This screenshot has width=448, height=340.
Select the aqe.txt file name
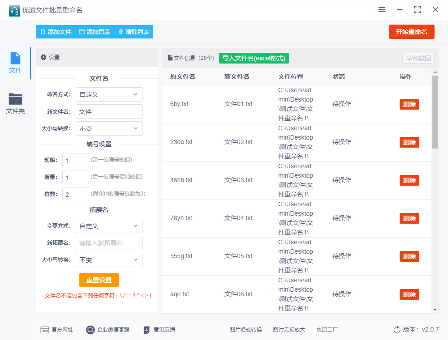(x=180, y=294)
